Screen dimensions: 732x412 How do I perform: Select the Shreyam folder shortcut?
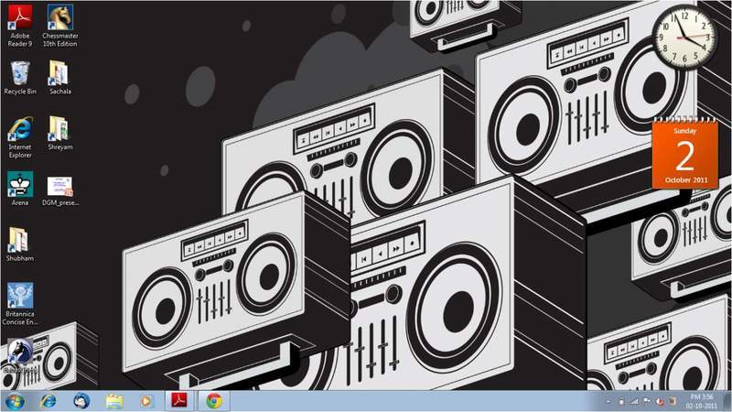click(x=59, y=133)
